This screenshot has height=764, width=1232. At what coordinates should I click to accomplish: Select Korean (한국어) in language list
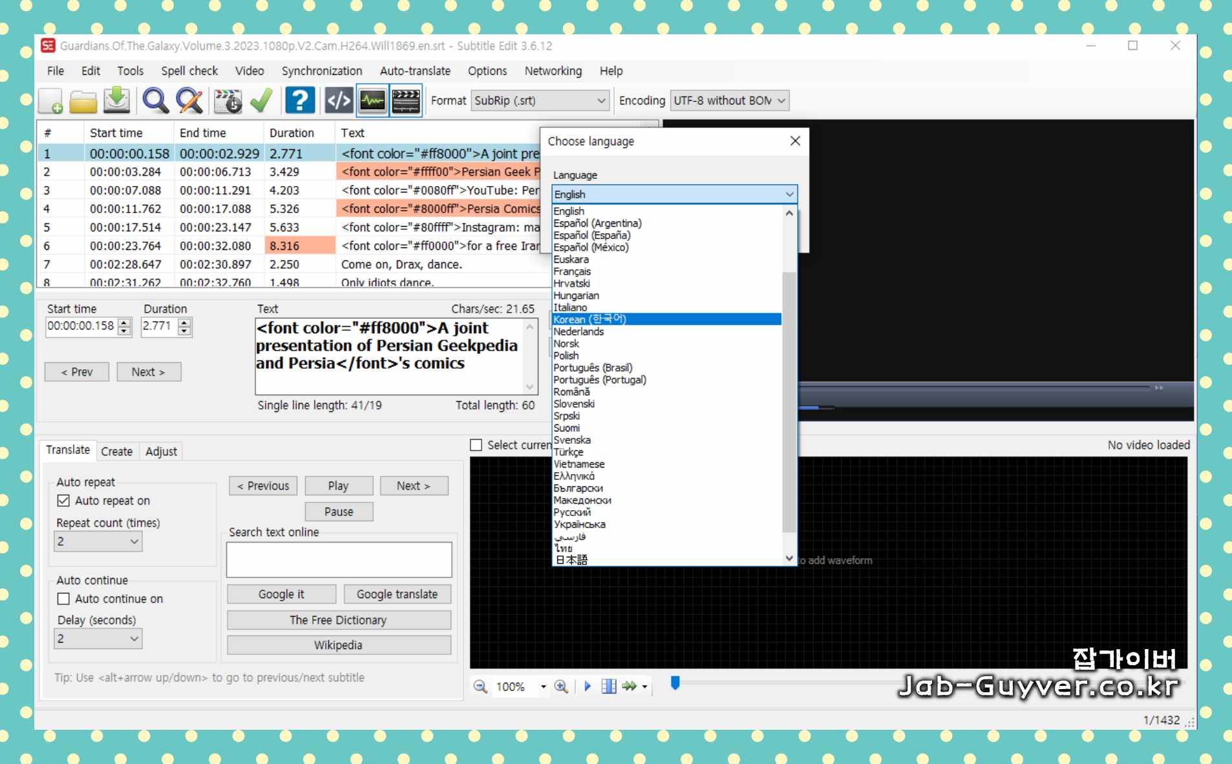coord(667,319)
